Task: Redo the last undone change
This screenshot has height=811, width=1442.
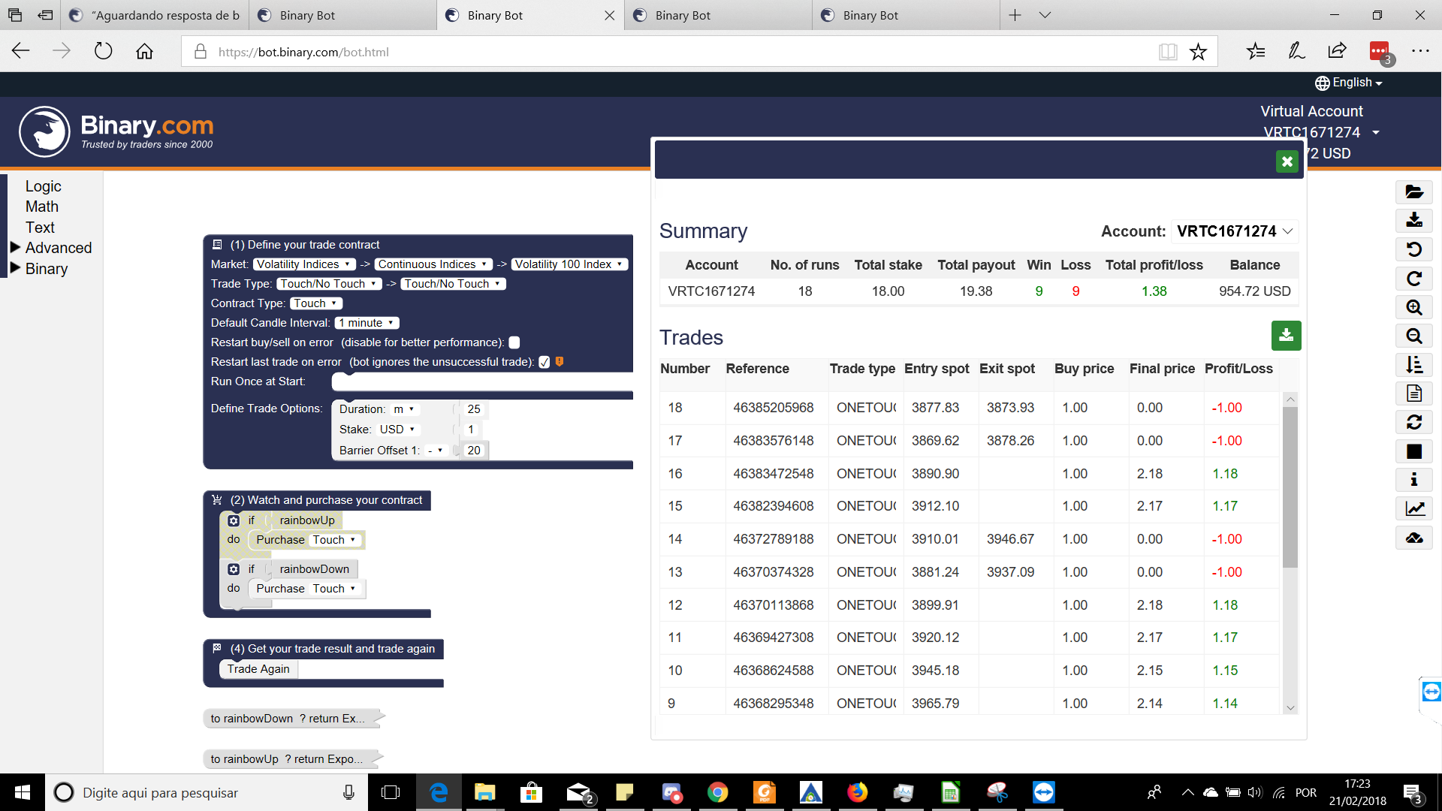Action: 1415,278
